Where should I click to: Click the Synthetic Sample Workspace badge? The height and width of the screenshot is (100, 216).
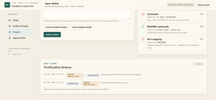click(x=181, y=5)
